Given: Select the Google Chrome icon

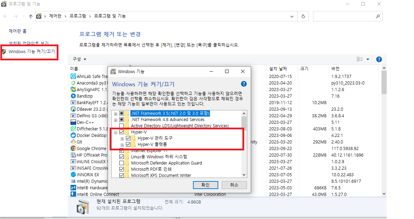Looking at the screenshot, I should coord(73,148).
